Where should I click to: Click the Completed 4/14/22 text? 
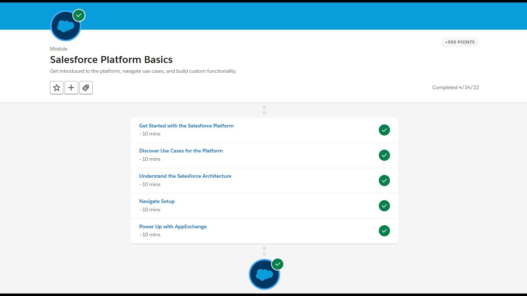455,88
